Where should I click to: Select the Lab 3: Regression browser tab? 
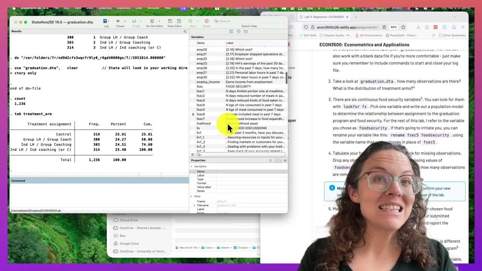click(323, 17)
